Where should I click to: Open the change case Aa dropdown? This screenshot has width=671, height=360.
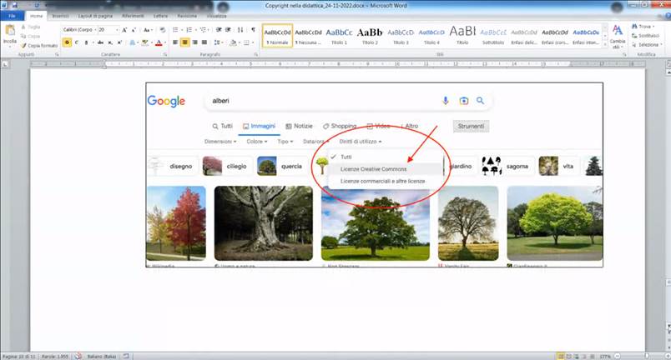pyautogui.click(x=148, y=30)
